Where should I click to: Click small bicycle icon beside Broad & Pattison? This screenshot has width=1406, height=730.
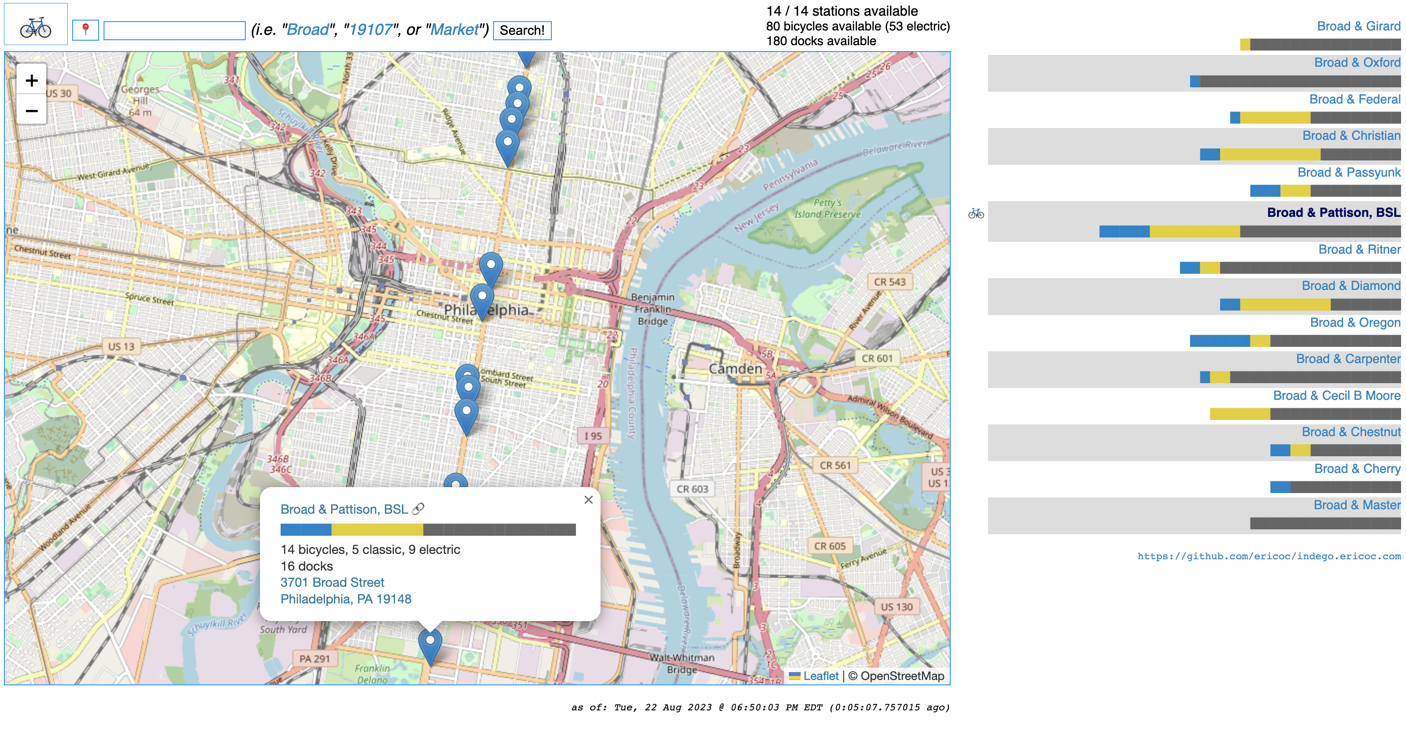pos(975,213)
